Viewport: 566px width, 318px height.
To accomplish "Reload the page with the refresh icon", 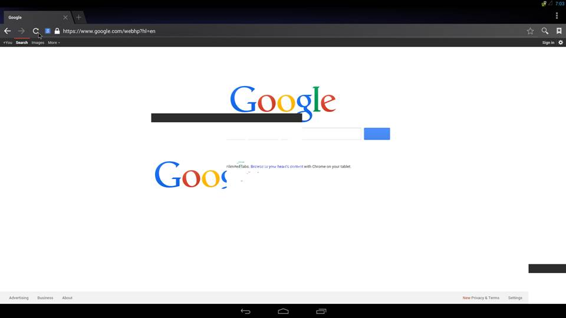I will [x=35, y=31].
